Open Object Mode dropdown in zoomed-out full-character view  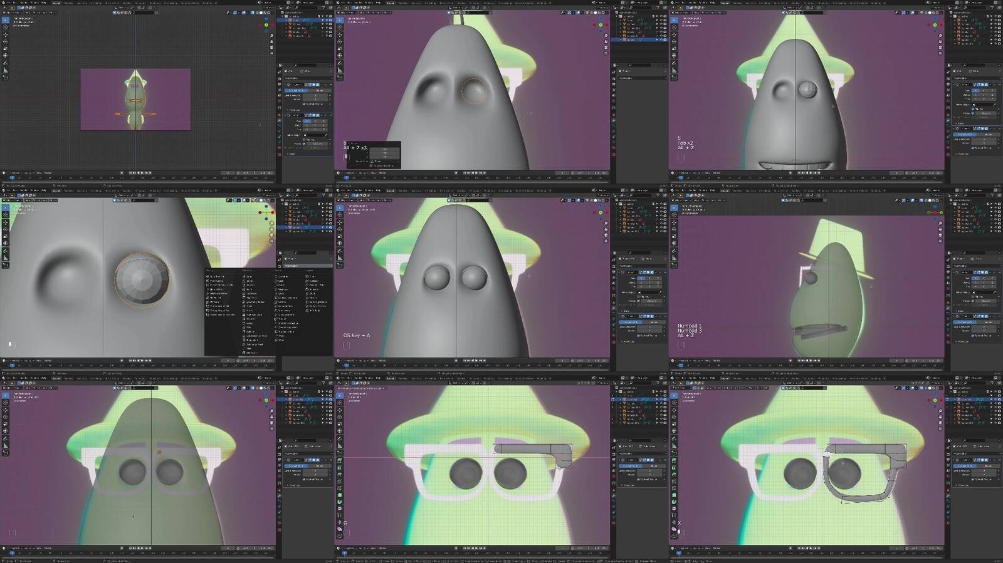[13, 13]
